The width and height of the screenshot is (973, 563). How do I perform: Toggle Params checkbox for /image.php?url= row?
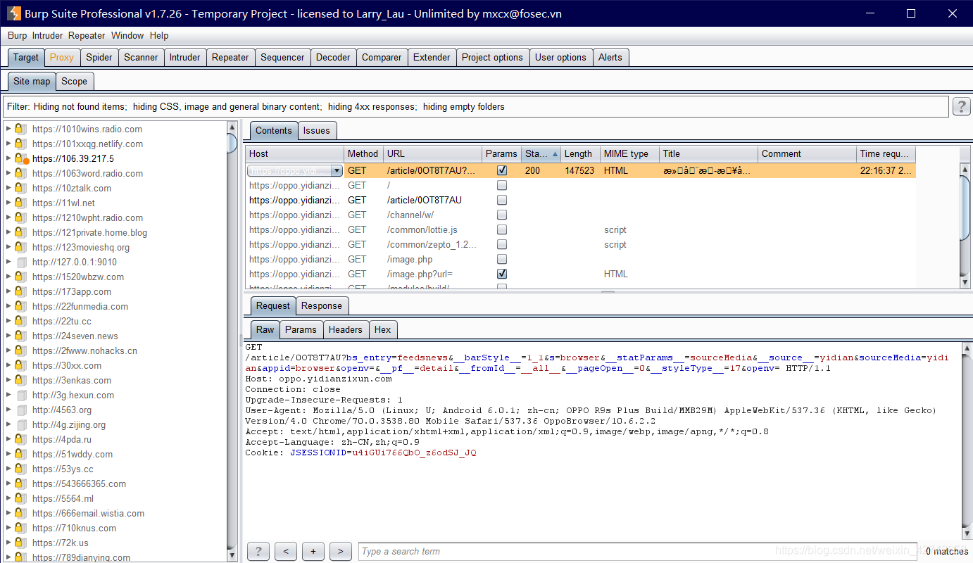[x=502, y=274]
